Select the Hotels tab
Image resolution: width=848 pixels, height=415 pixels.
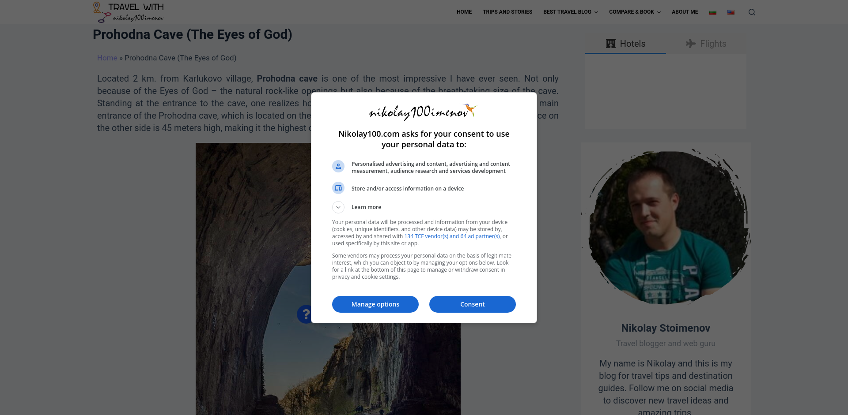[625, 44]
